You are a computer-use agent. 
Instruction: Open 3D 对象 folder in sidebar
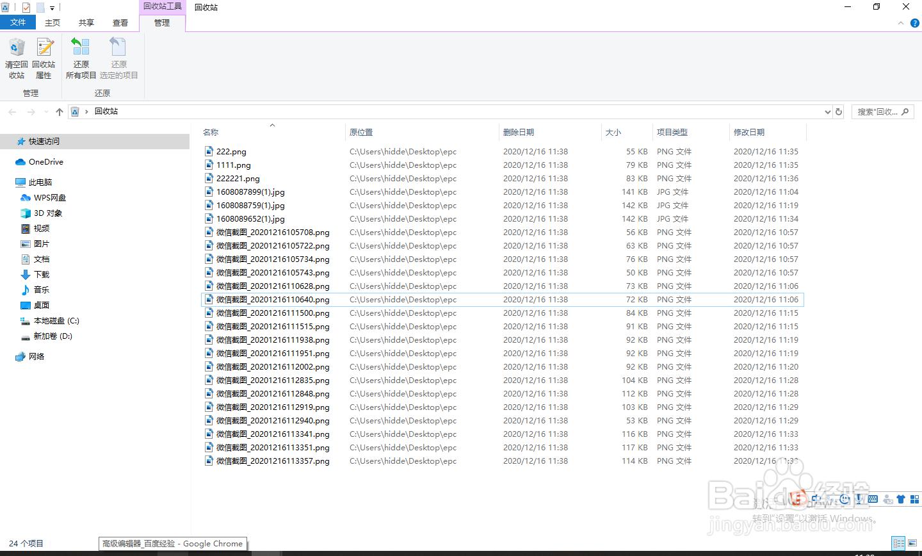coord(48,213)
